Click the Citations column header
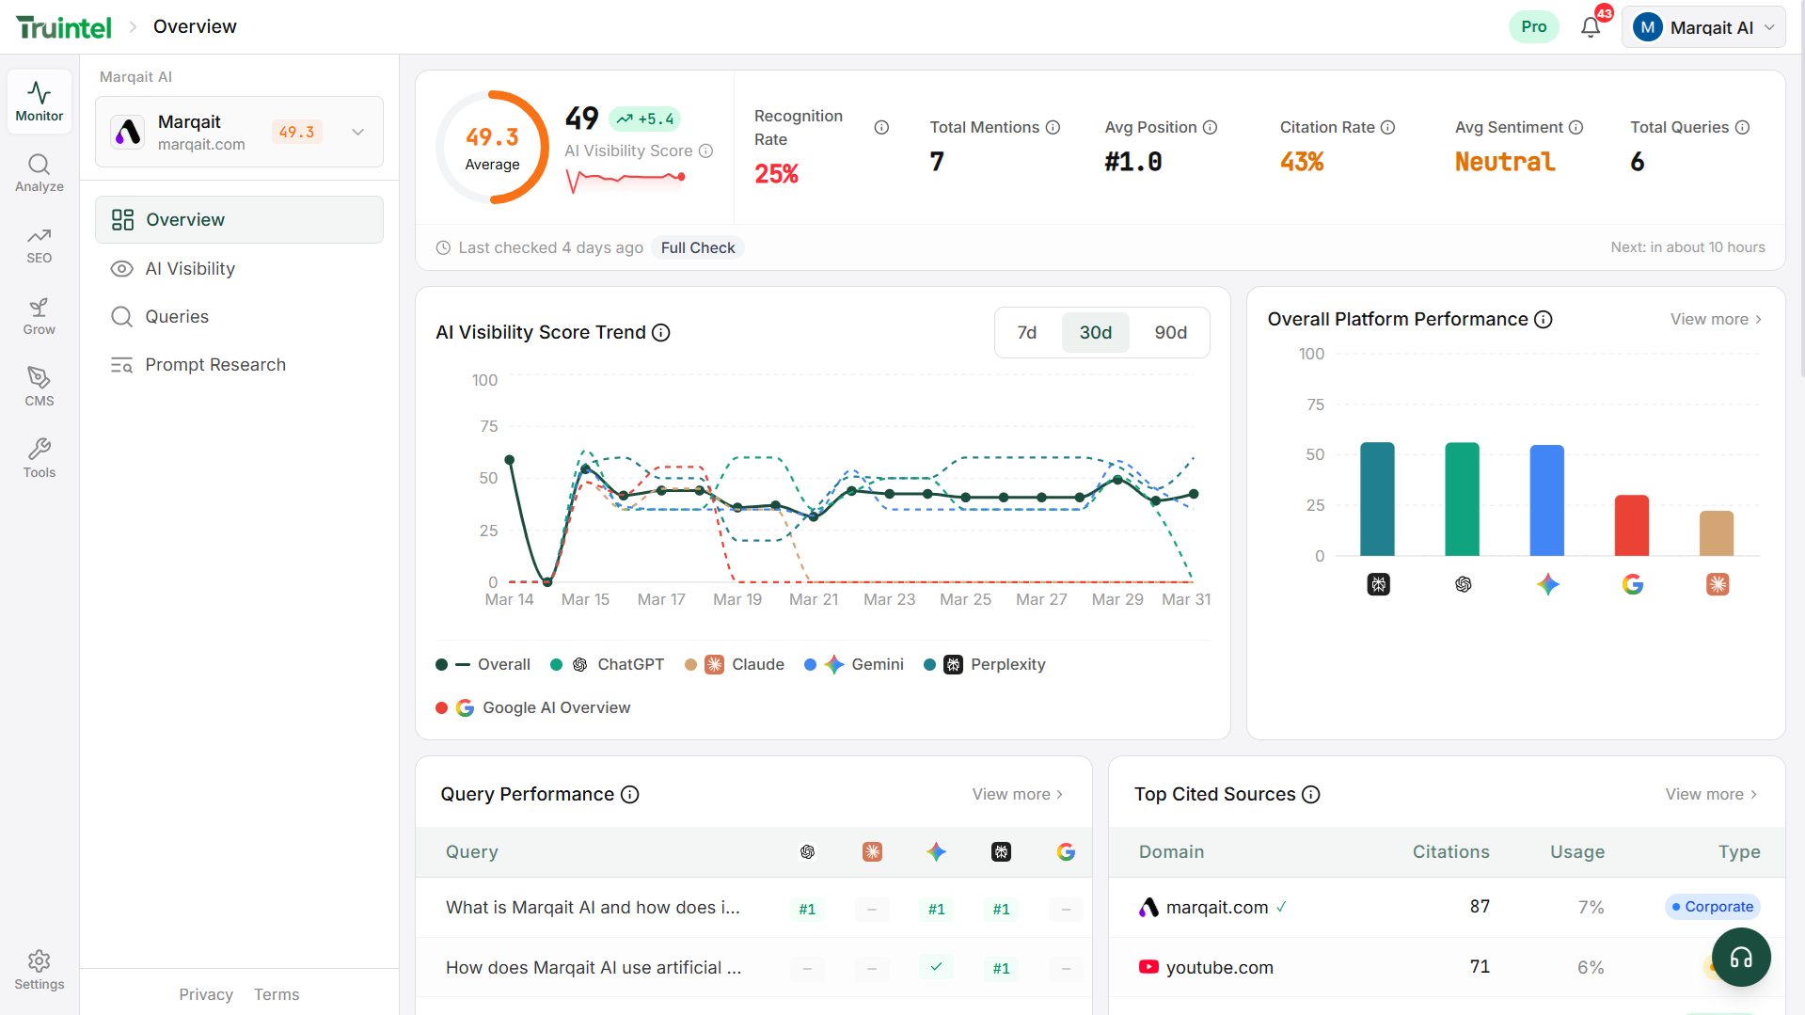 pos(1451,852)
